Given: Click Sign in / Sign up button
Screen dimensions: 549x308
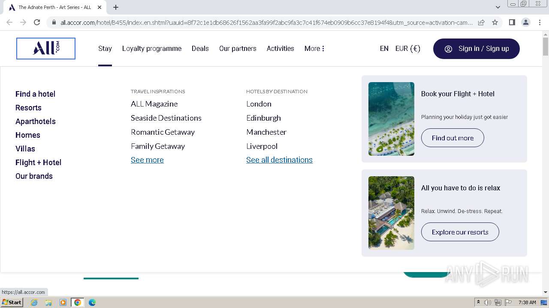Looking at the screenshot, I should point(477,49).
